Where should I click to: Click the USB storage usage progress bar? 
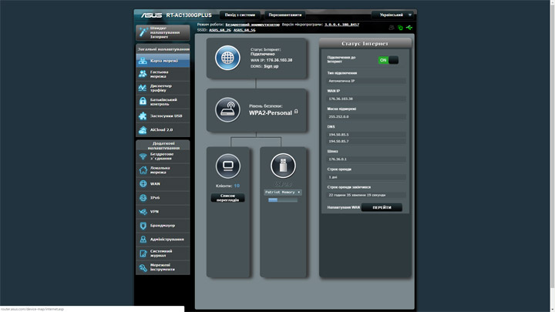[283, 200]
